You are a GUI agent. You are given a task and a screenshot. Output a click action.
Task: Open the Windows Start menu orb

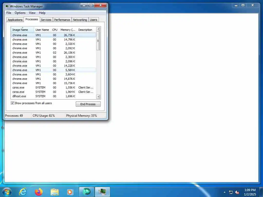coord(7,192)
